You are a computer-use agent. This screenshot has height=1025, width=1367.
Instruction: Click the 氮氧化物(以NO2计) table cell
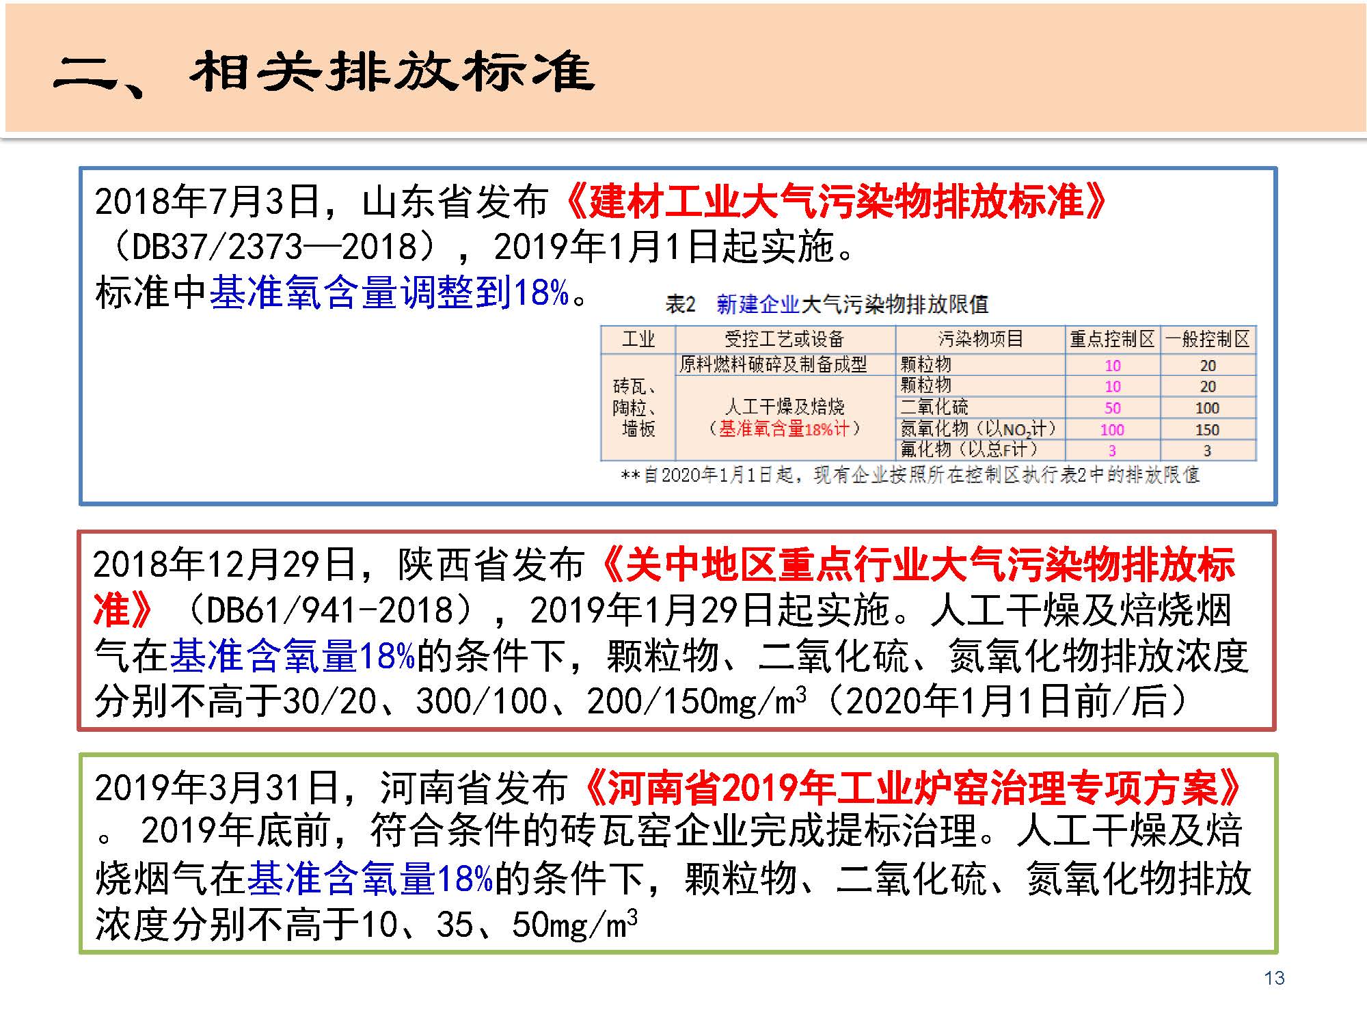(x=978, y=429)
